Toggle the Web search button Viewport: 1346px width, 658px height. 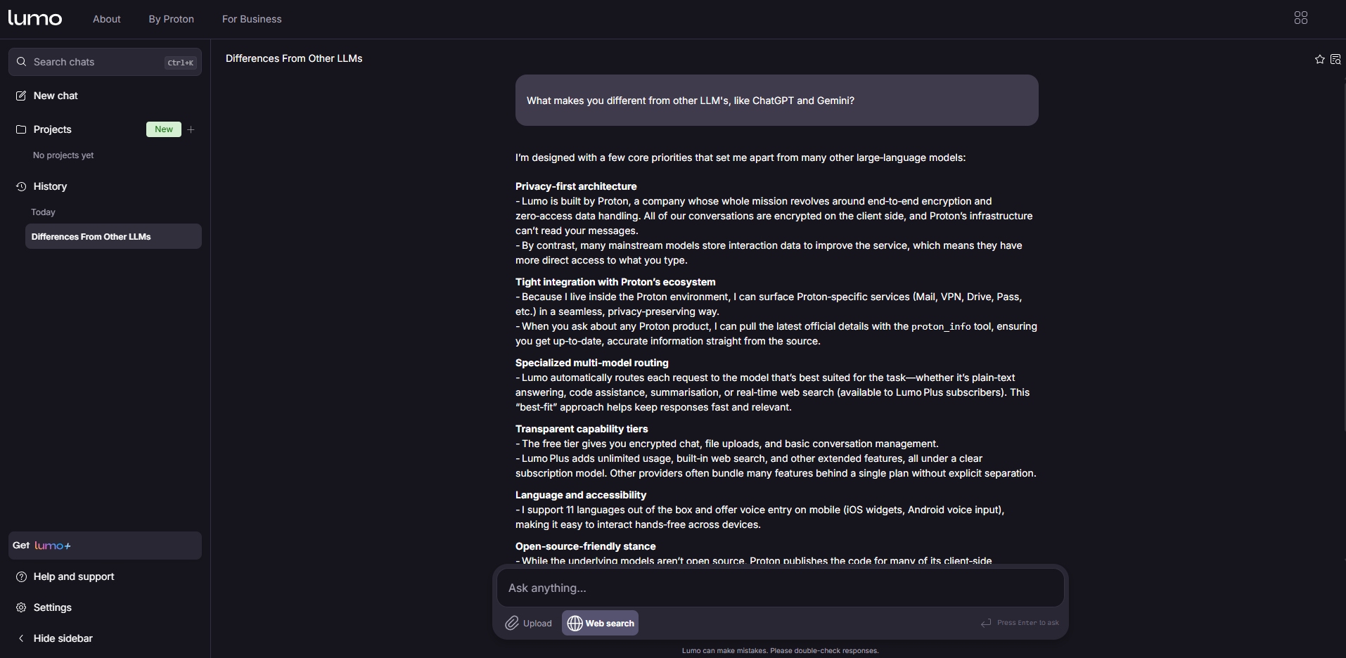coord(600,623)
